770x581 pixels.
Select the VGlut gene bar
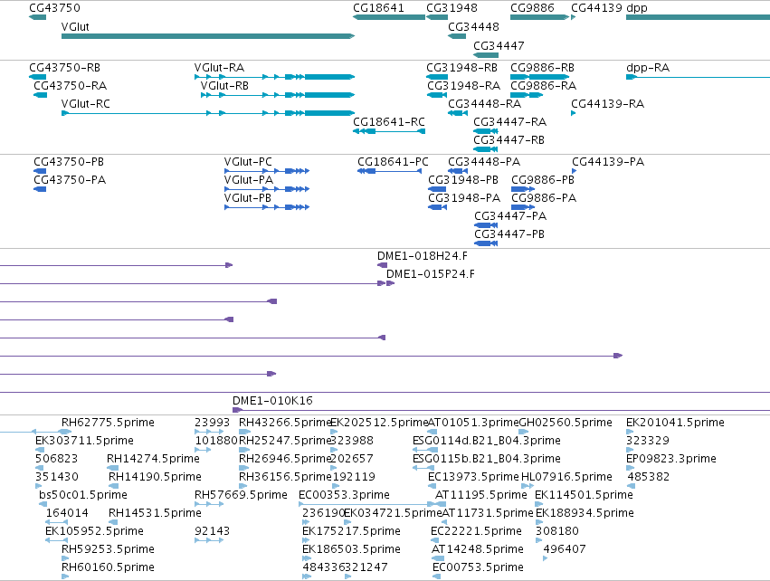tap(208, 36)
